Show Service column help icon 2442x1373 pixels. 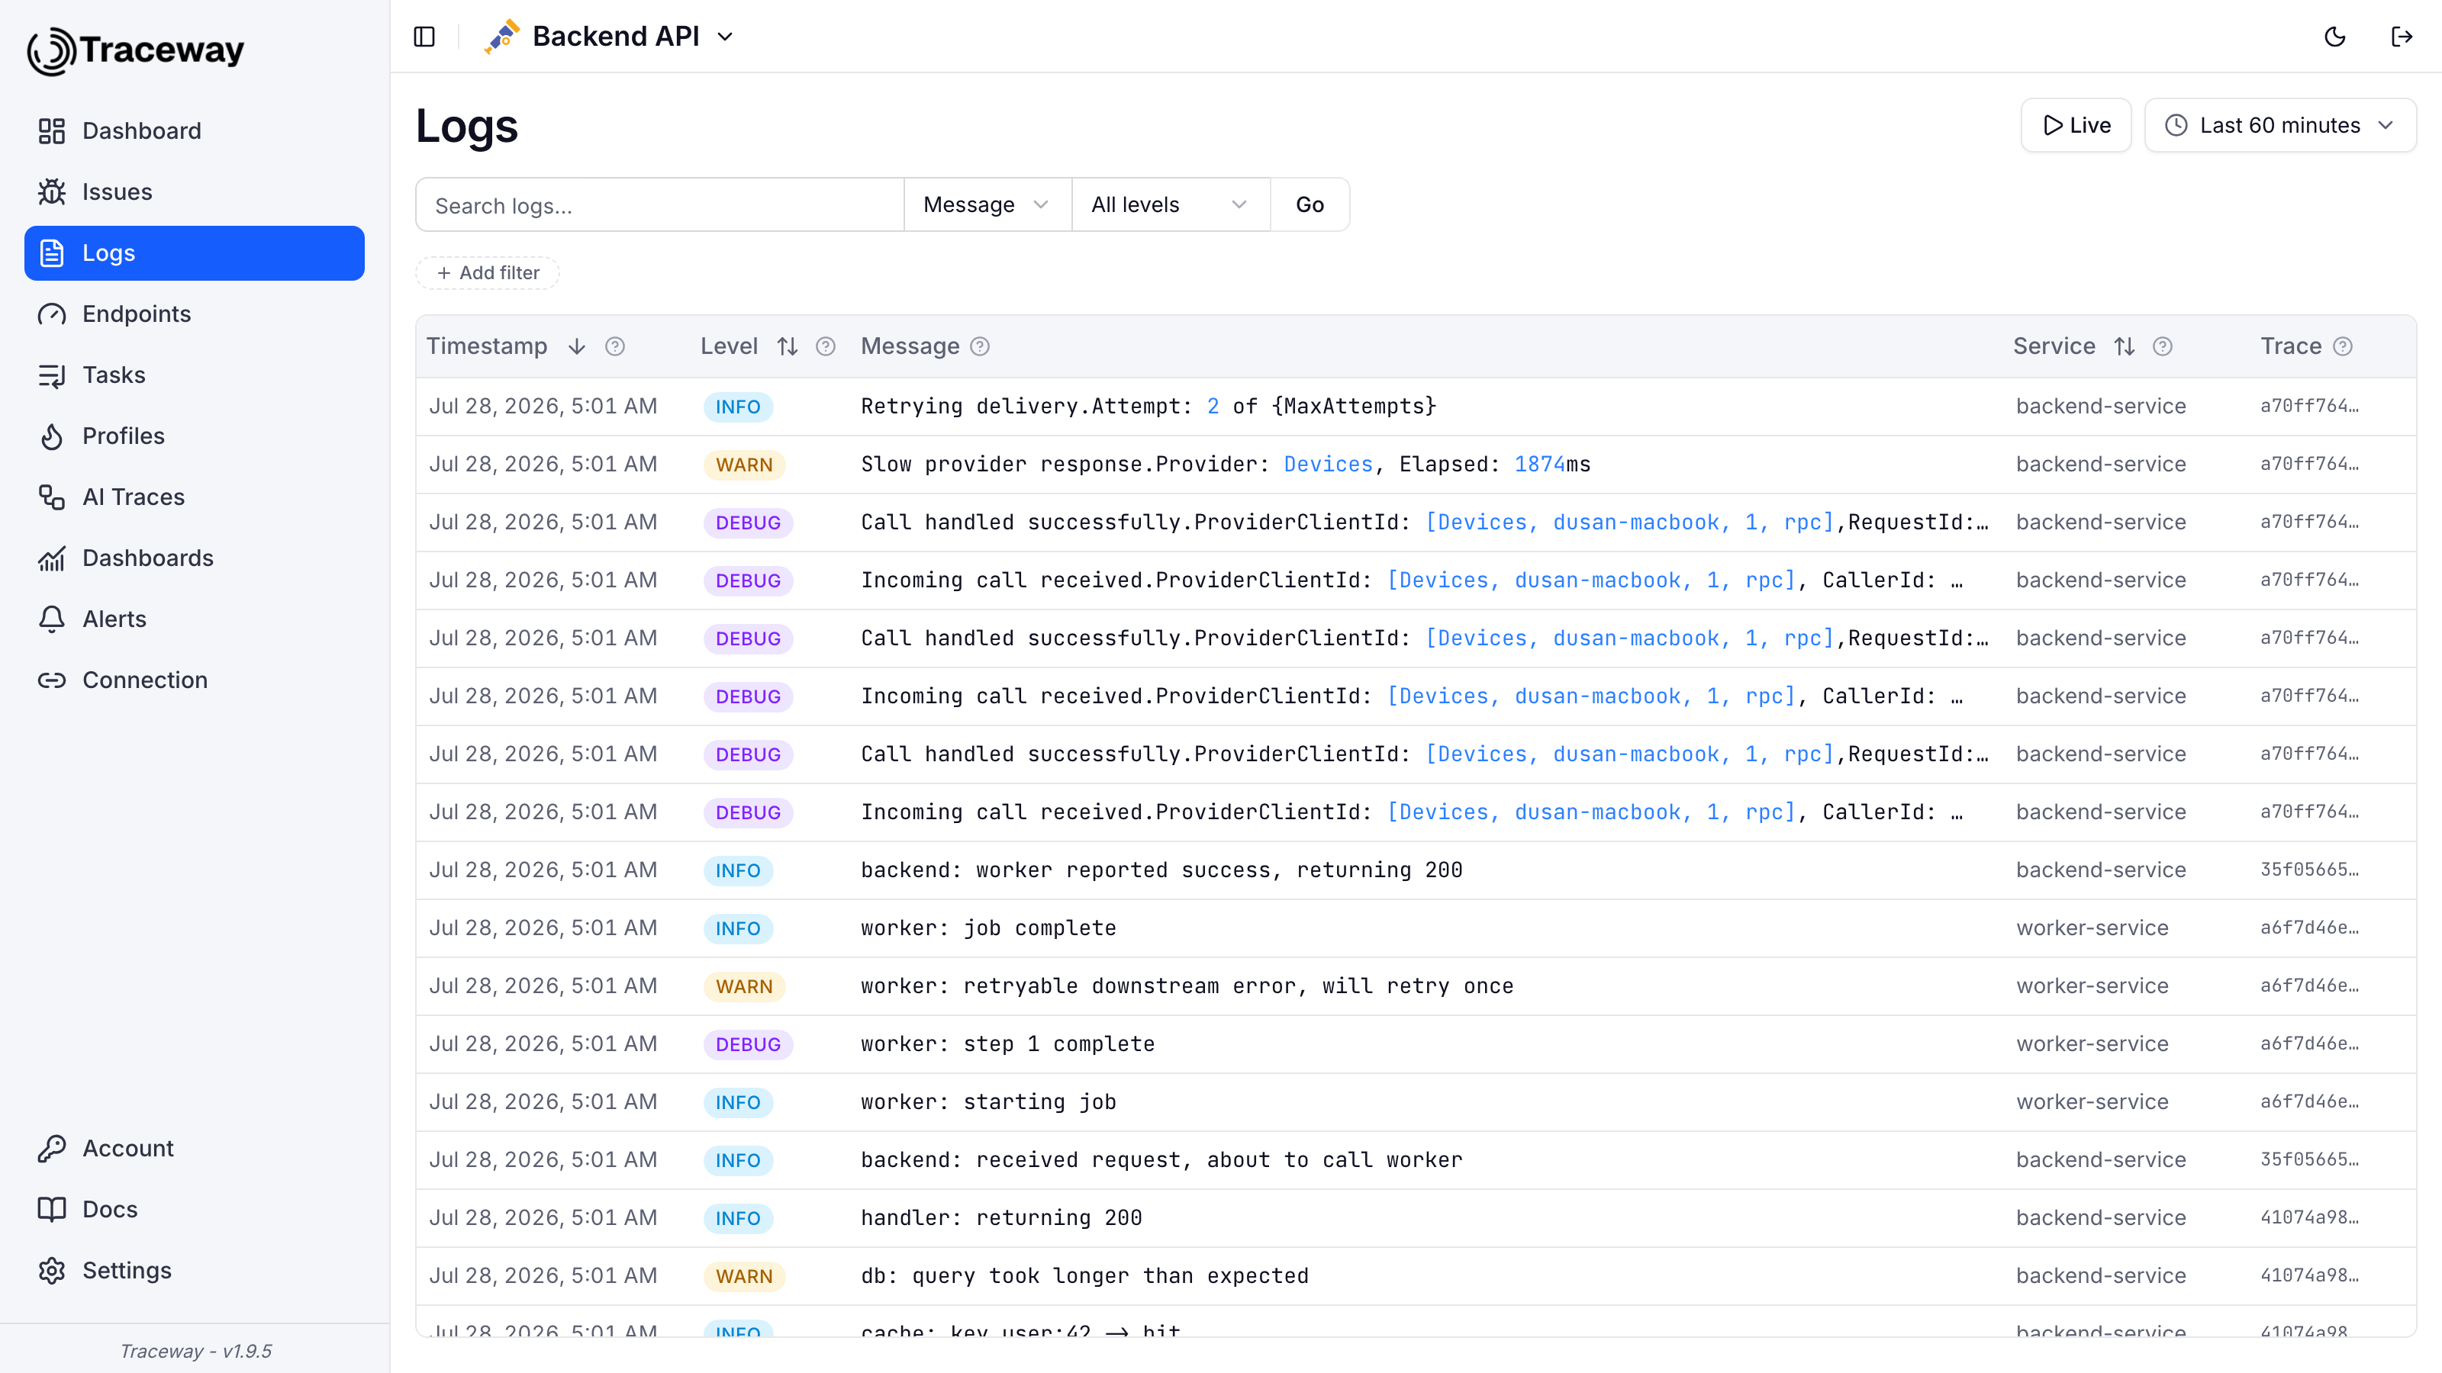(x=2163, y=347)
